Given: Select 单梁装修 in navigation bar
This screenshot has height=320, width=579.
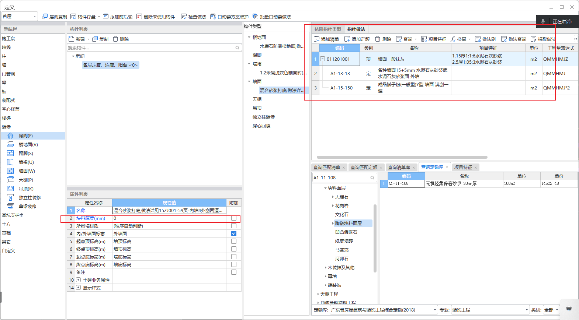Looking at the screenshot, I should click(x=32, y=206).
